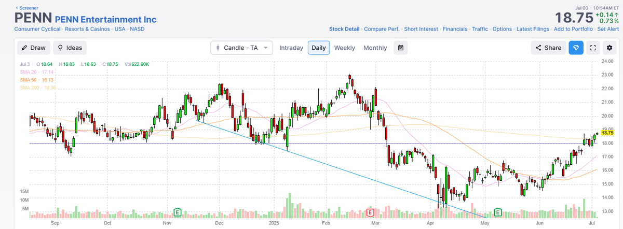Click the late-February earnings E marker

pyautogui.click(x=370, y=212)
